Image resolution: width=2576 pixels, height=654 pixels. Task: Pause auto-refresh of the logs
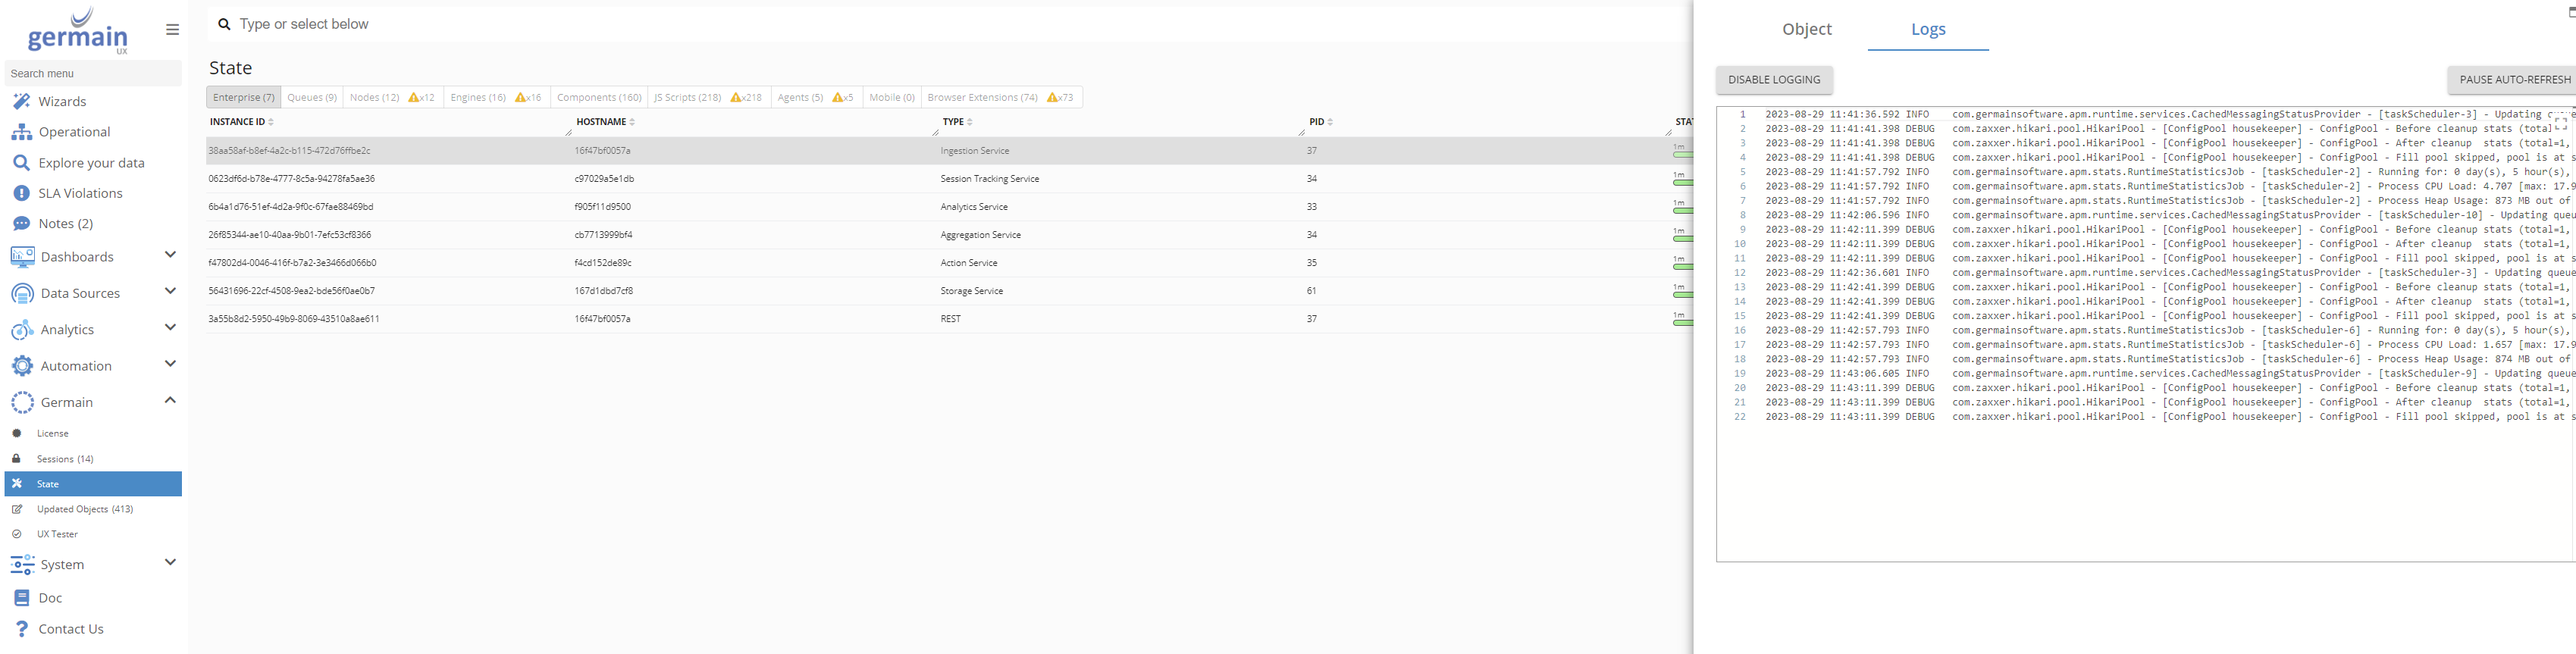2514,80
